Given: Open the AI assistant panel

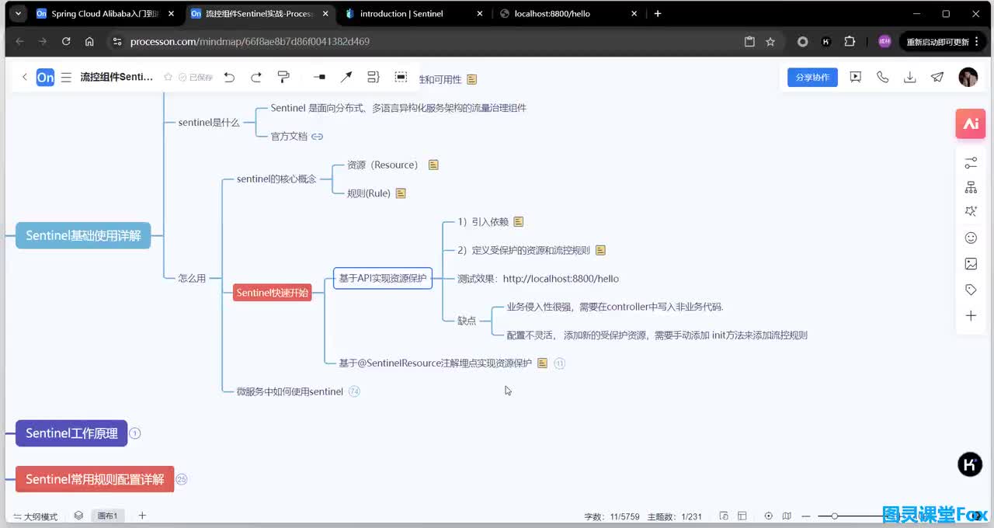Looking at the screenshot, I should (971, 123).
